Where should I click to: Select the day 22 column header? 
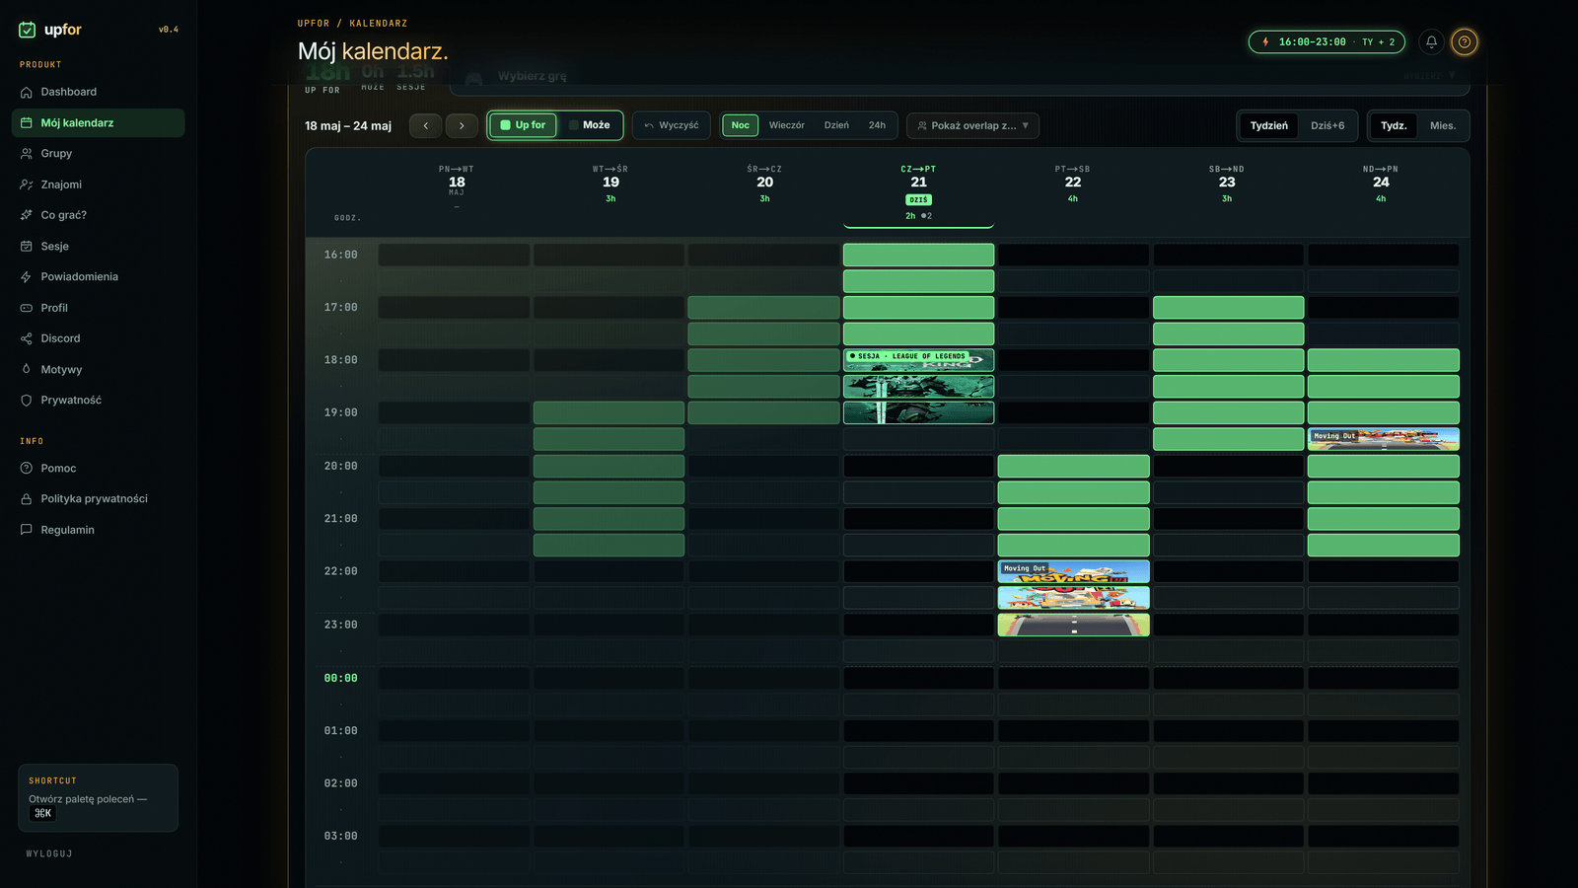[x=1073, y=184]
